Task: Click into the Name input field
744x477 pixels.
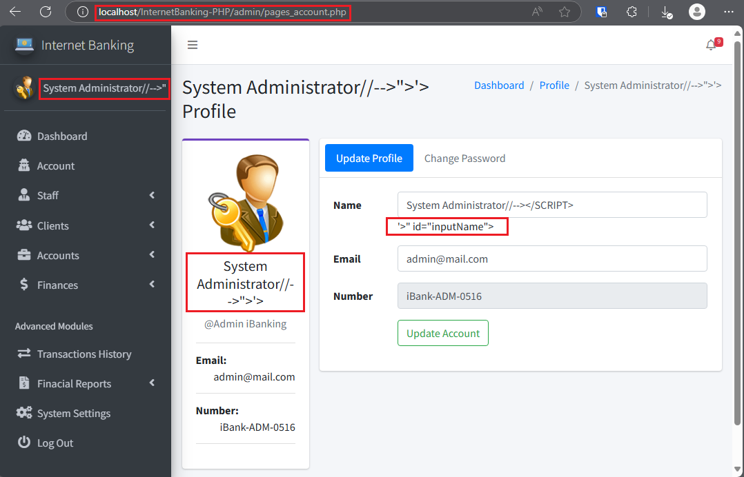Action: coord(552,205)
